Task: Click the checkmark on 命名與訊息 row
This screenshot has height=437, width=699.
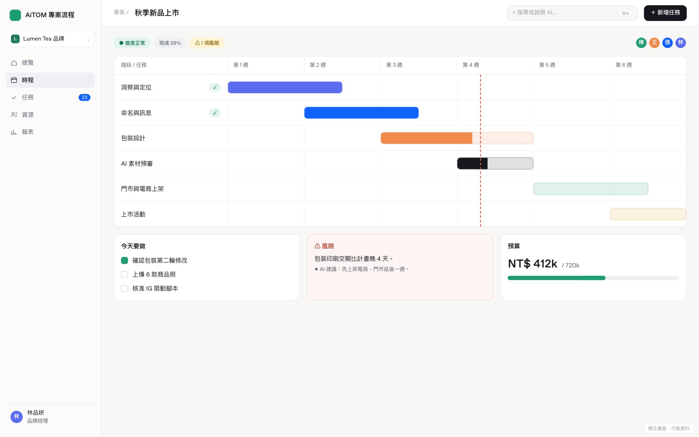Action: (215, 113)
